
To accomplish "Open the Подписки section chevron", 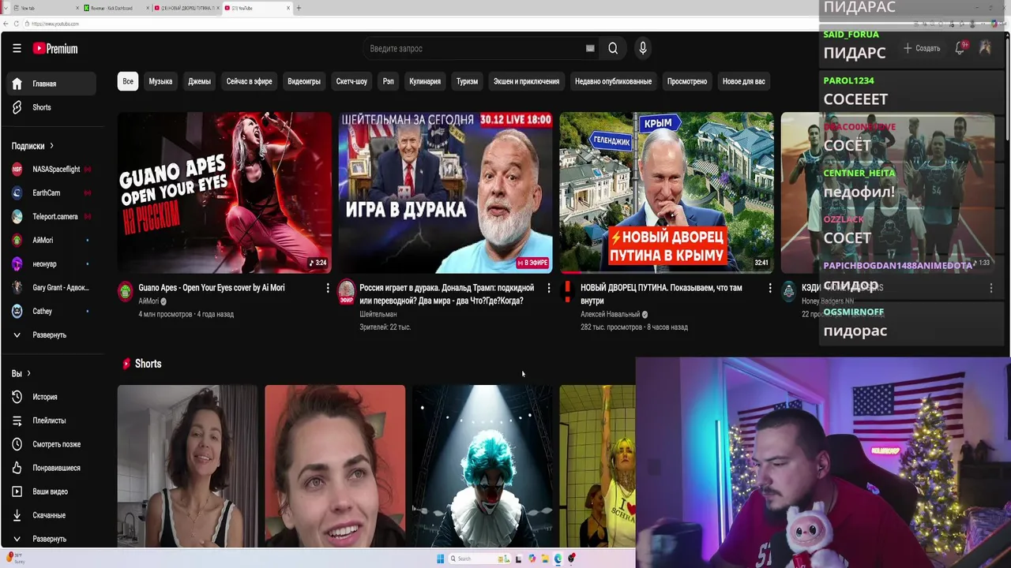I will point(51,146).
